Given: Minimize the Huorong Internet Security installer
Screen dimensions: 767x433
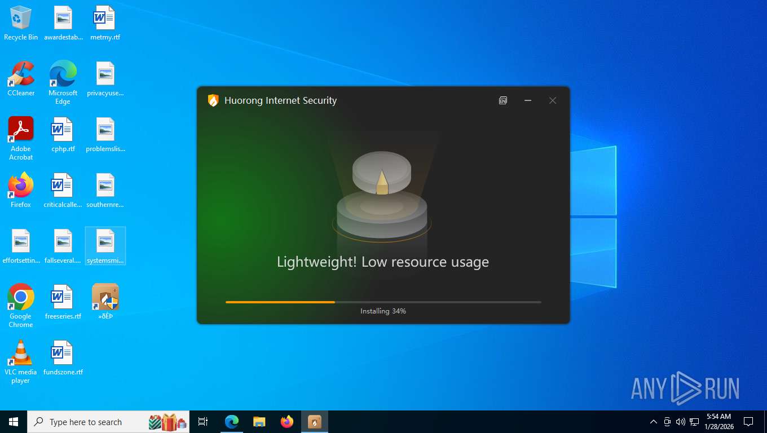Looking at the screenshot, I should pos(528,100).
